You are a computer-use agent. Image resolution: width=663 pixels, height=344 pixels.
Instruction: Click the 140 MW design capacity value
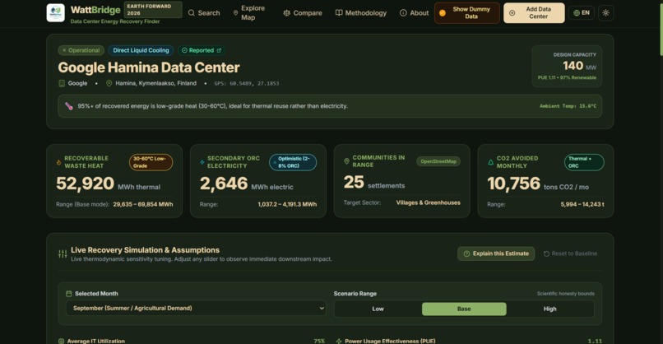click(x=579, y=66)
